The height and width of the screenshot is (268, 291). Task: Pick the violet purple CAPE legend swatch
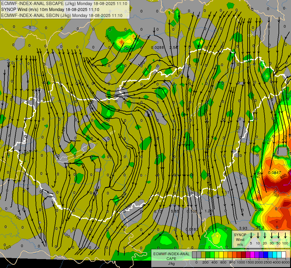pos(257,255)
